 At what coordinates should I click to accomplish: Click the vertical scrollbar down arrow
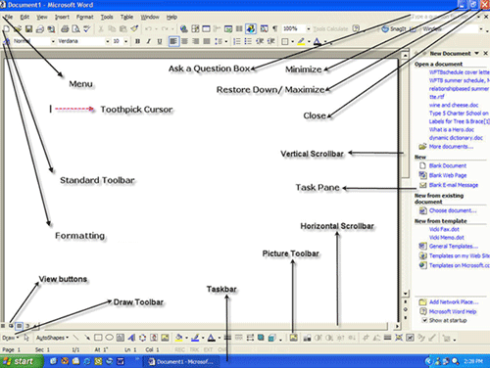(x=406, y=294)
